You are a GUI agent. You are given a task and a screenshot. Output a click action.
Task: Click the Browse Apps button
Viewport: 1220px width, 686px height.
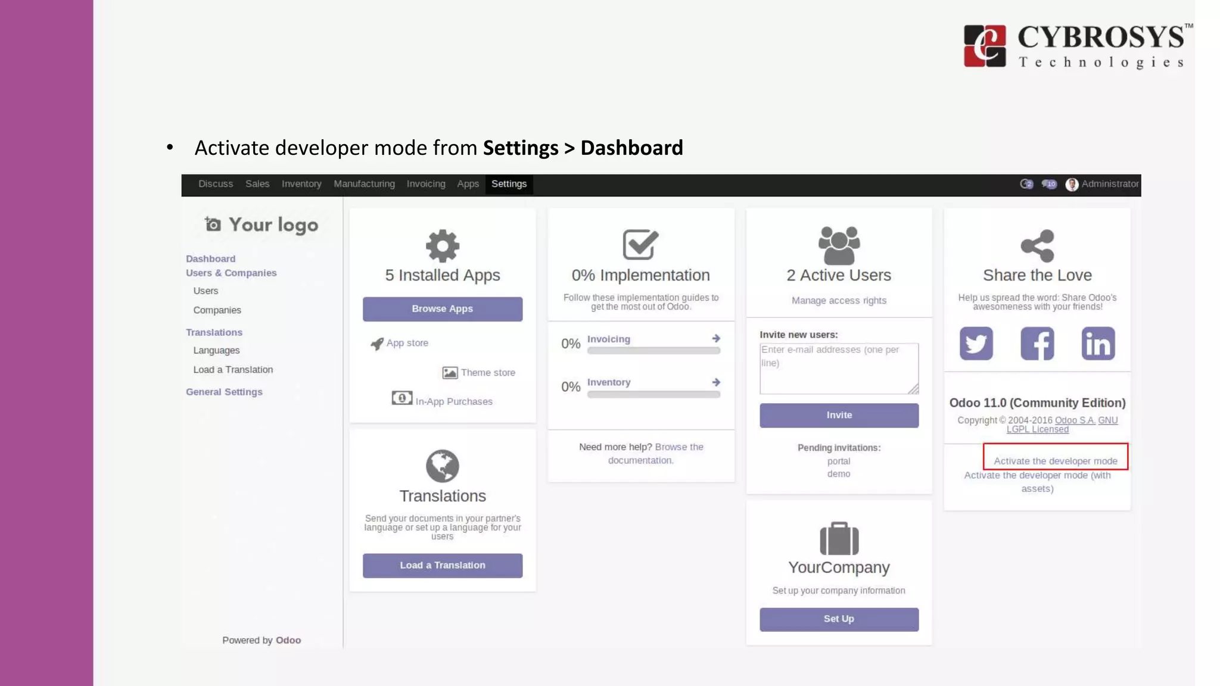point(443,309)
